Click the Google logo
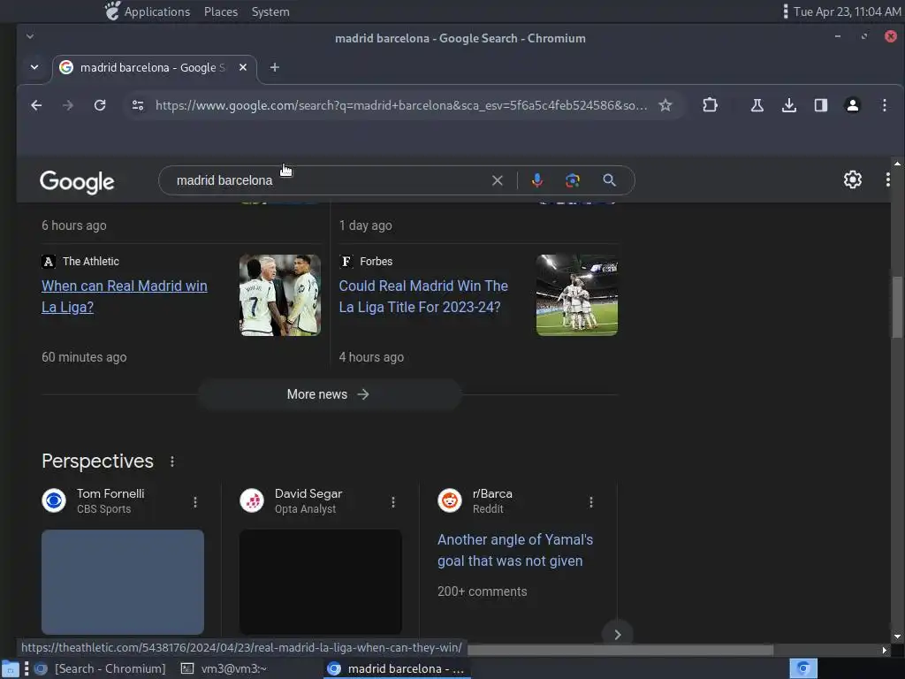This screenshot has width=905, height=679. (x=77, y=182)
